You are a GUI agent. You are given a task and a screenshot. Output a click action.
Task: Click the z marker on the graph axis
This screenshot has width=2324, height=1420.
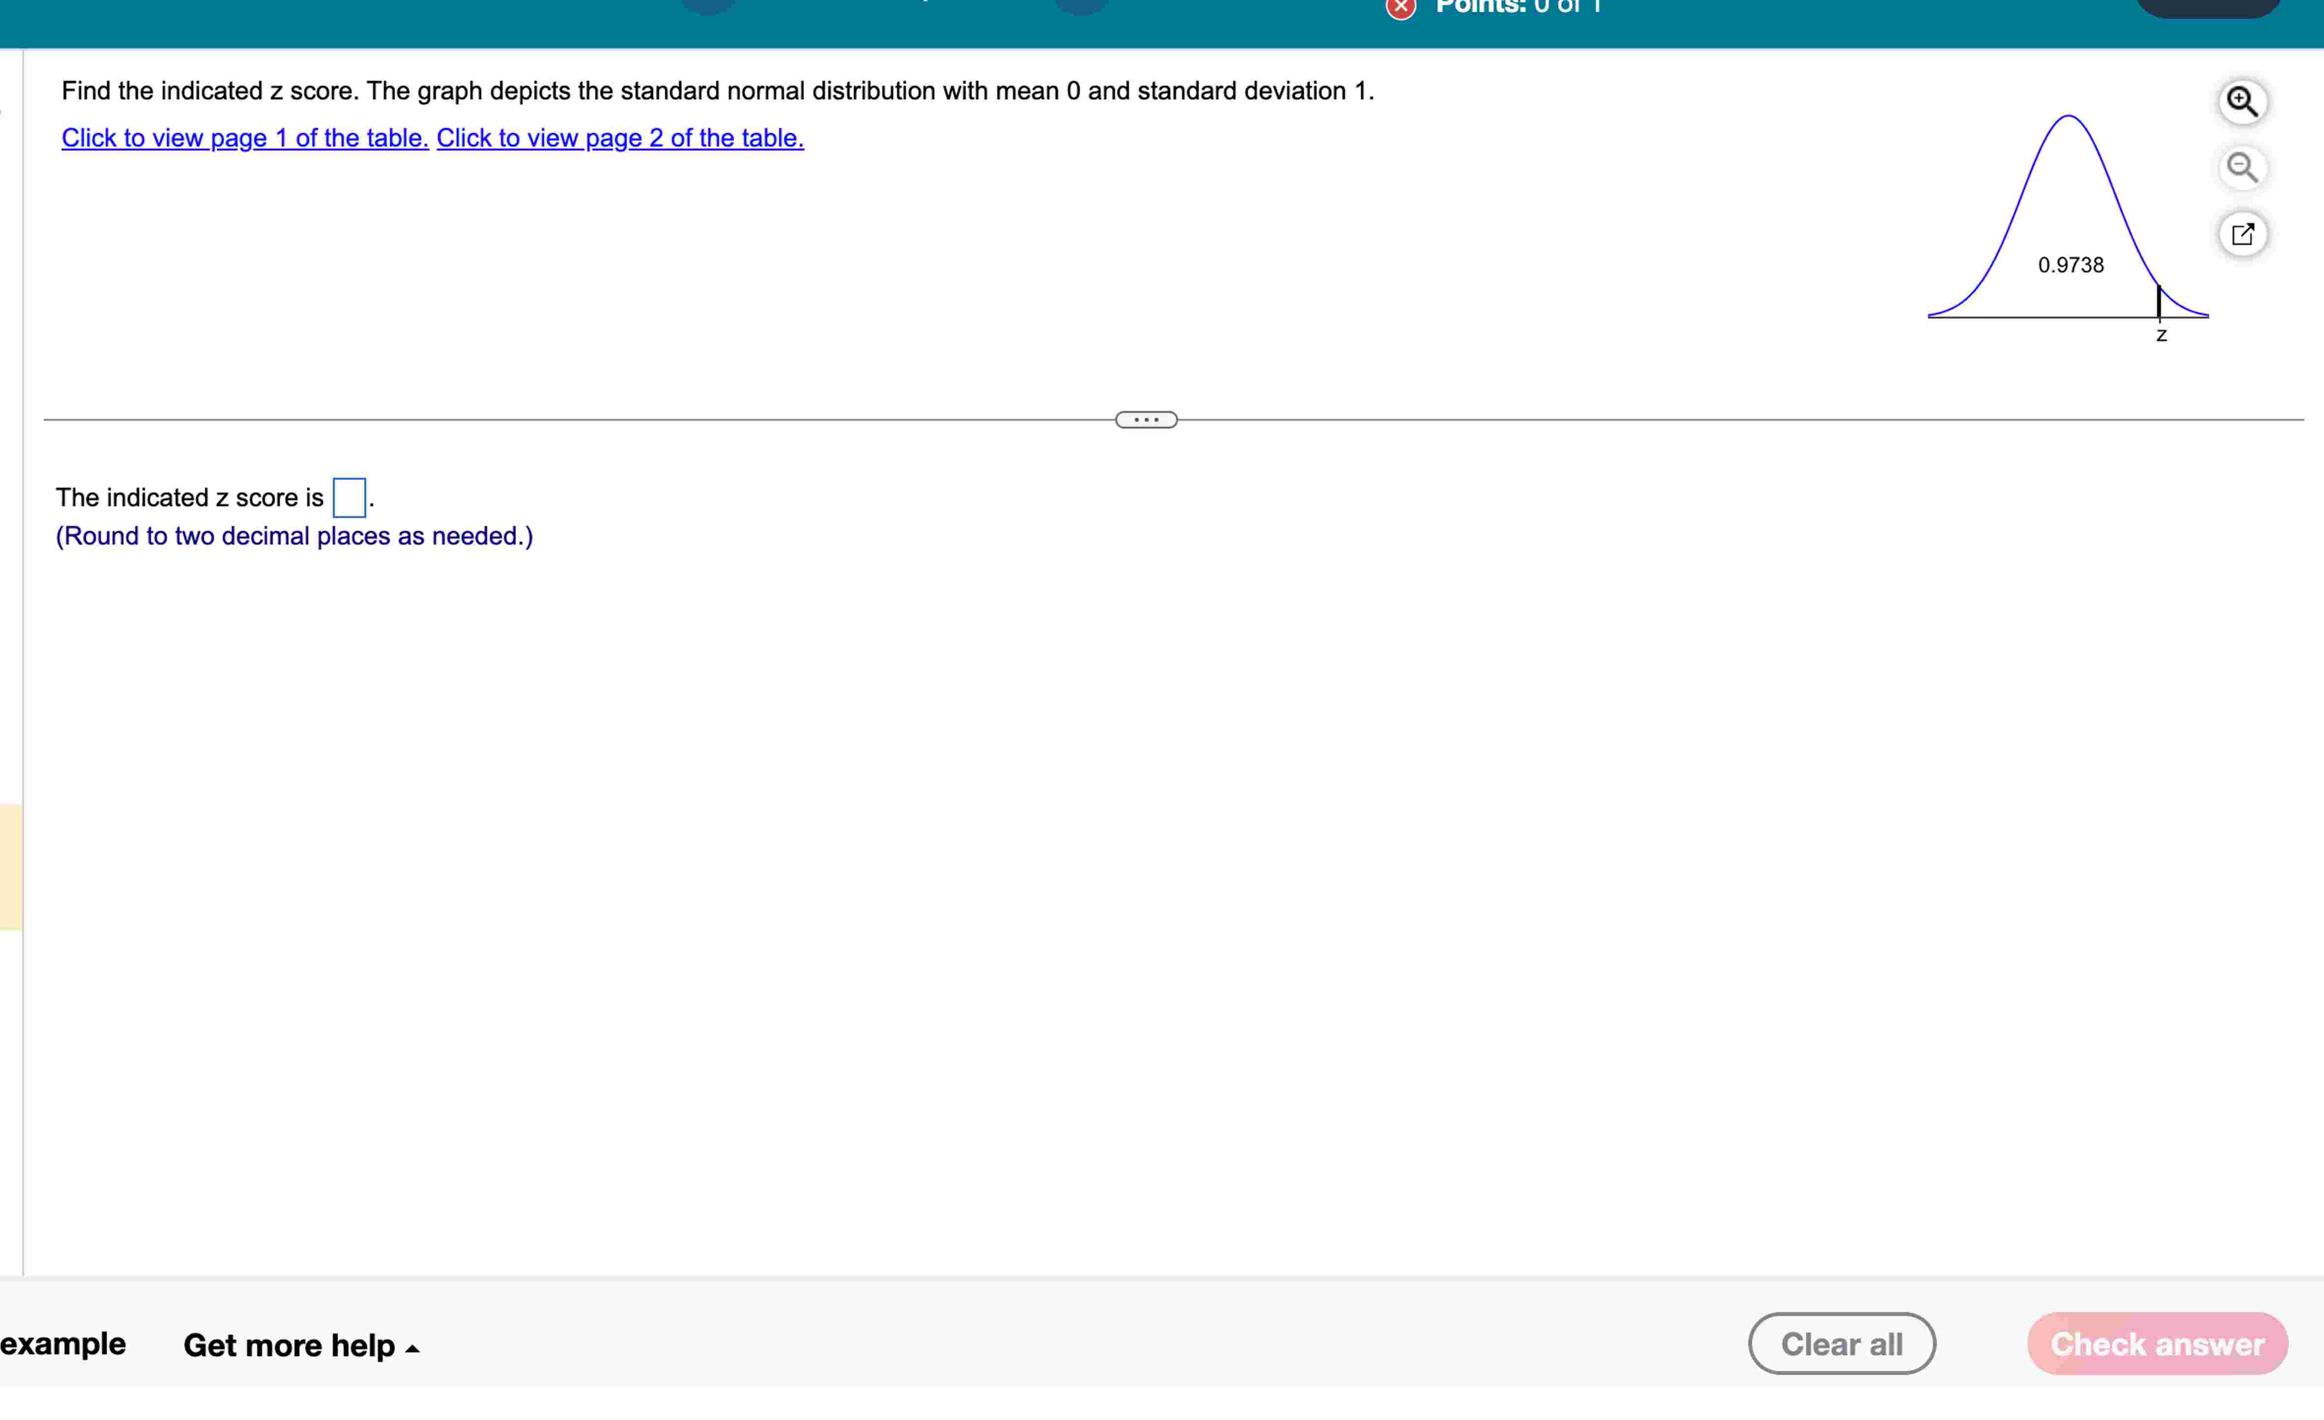[x=2162, y=336]
